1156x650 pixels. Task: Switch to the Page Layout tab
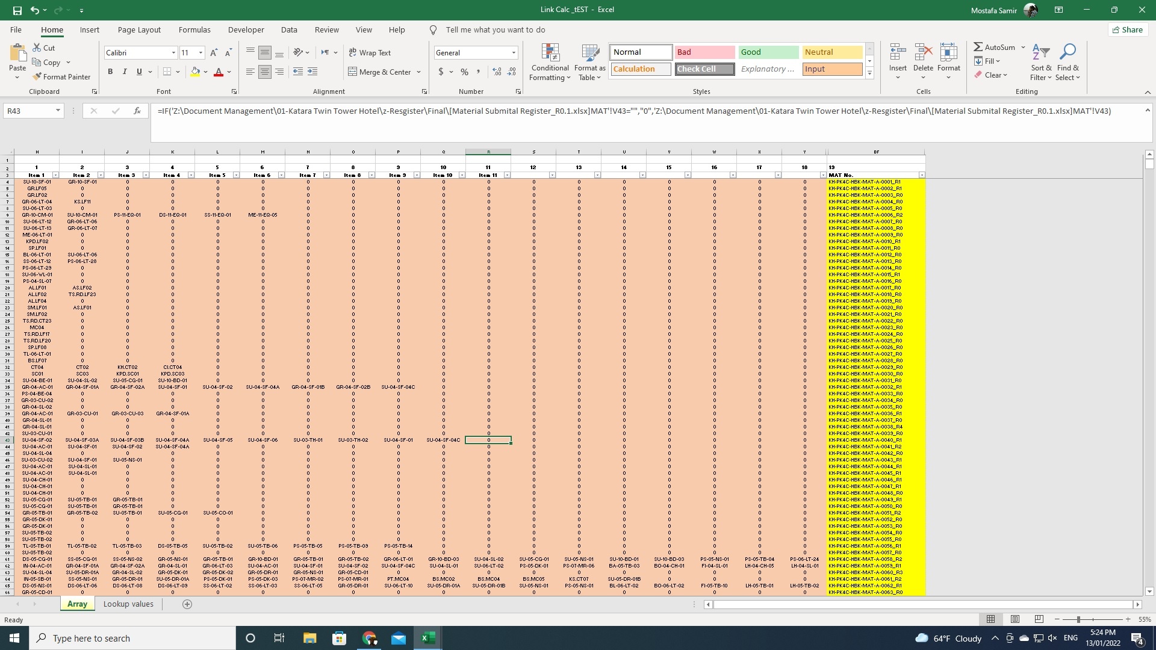coord(139,29)
